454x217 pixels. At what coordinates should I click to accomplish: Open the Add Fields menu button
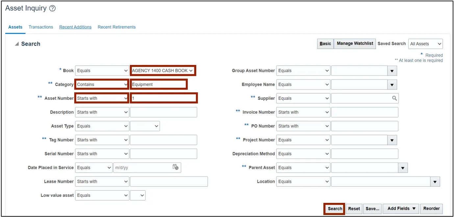point(401,209)
